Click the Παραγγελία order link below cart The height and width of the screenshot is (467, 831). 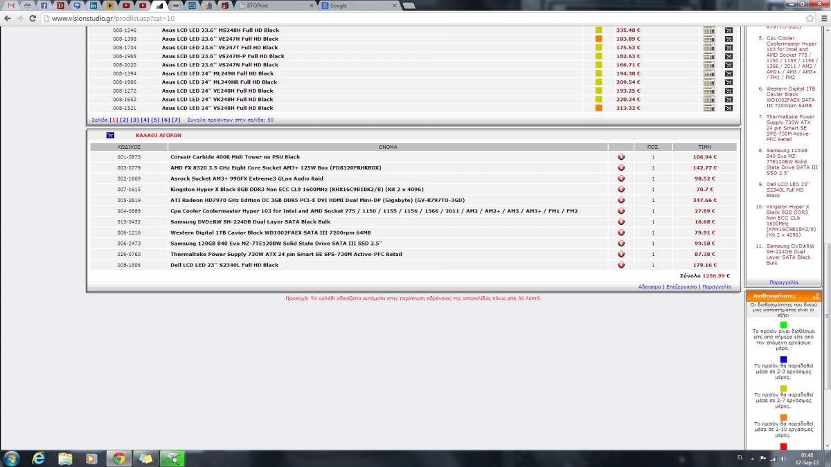pos(715,286)
